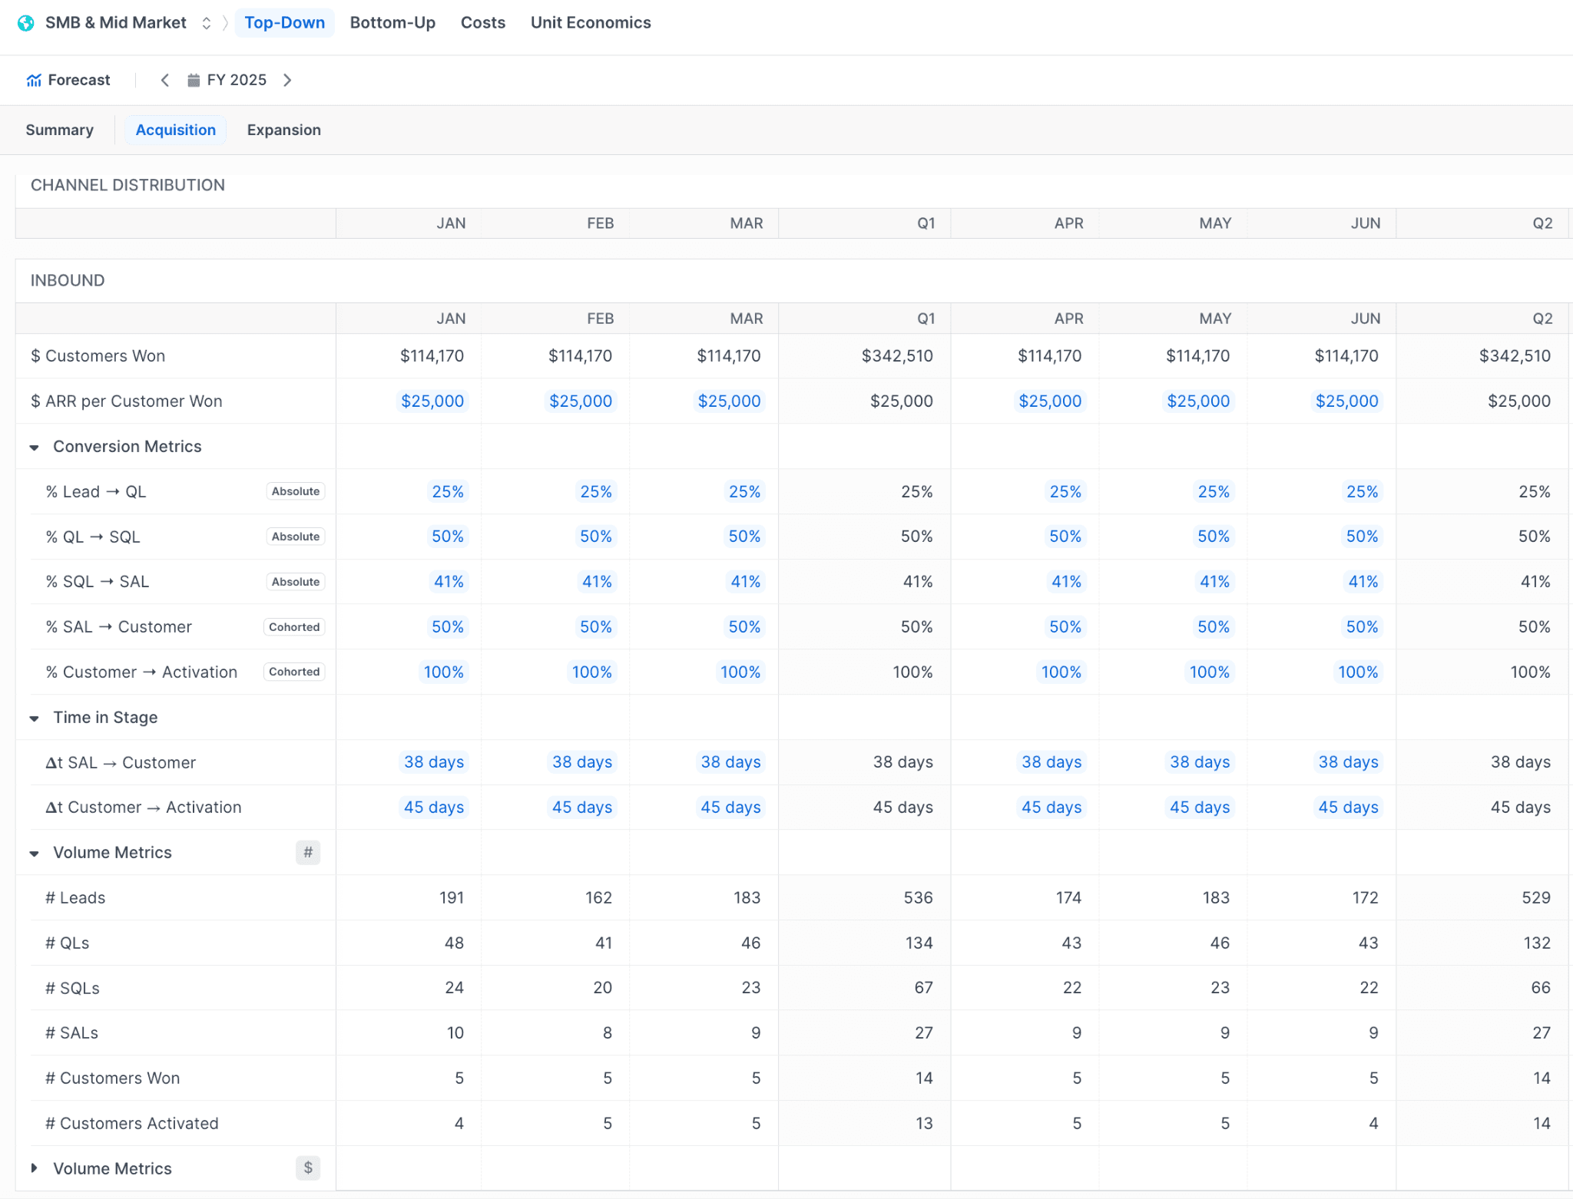The height and width of the screenshot is (1199, 1573).
Task: Switch to the Bottom-Up view
Action: tap(392, 22)
